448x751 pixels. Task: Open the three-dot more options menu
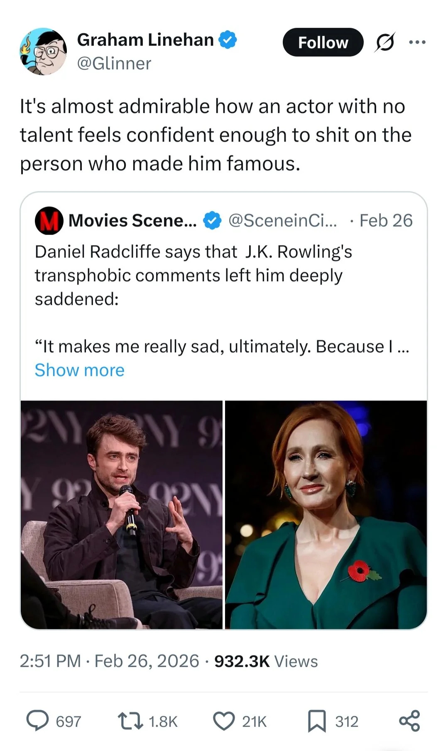coord(417,42)
